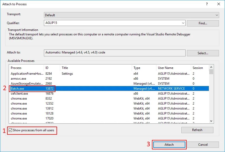Sort by the ID column header

(52, 68)
